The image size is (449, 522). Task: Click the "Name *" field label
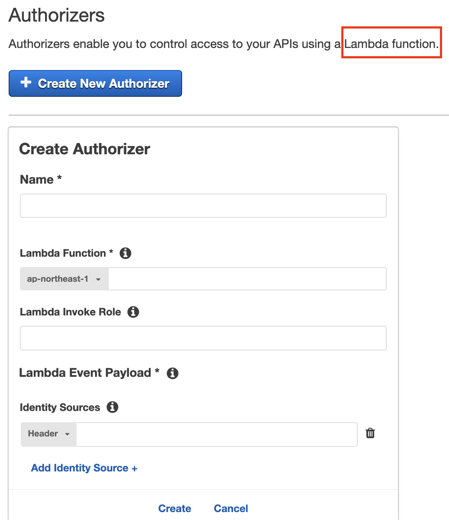41,180
